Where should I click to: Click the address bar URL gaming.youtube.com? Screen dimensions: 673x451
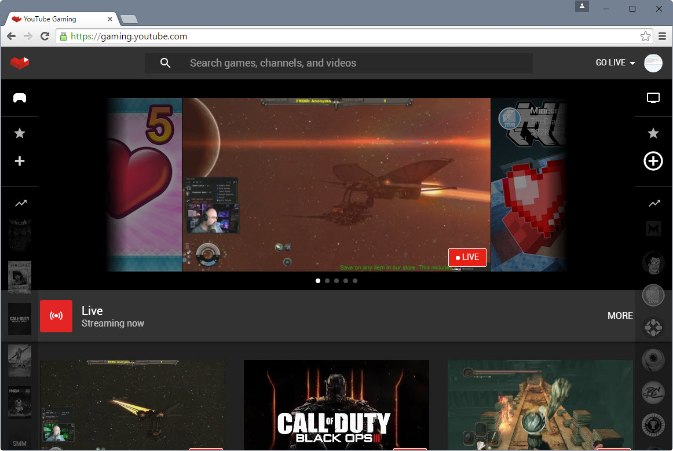pos(129,36)
